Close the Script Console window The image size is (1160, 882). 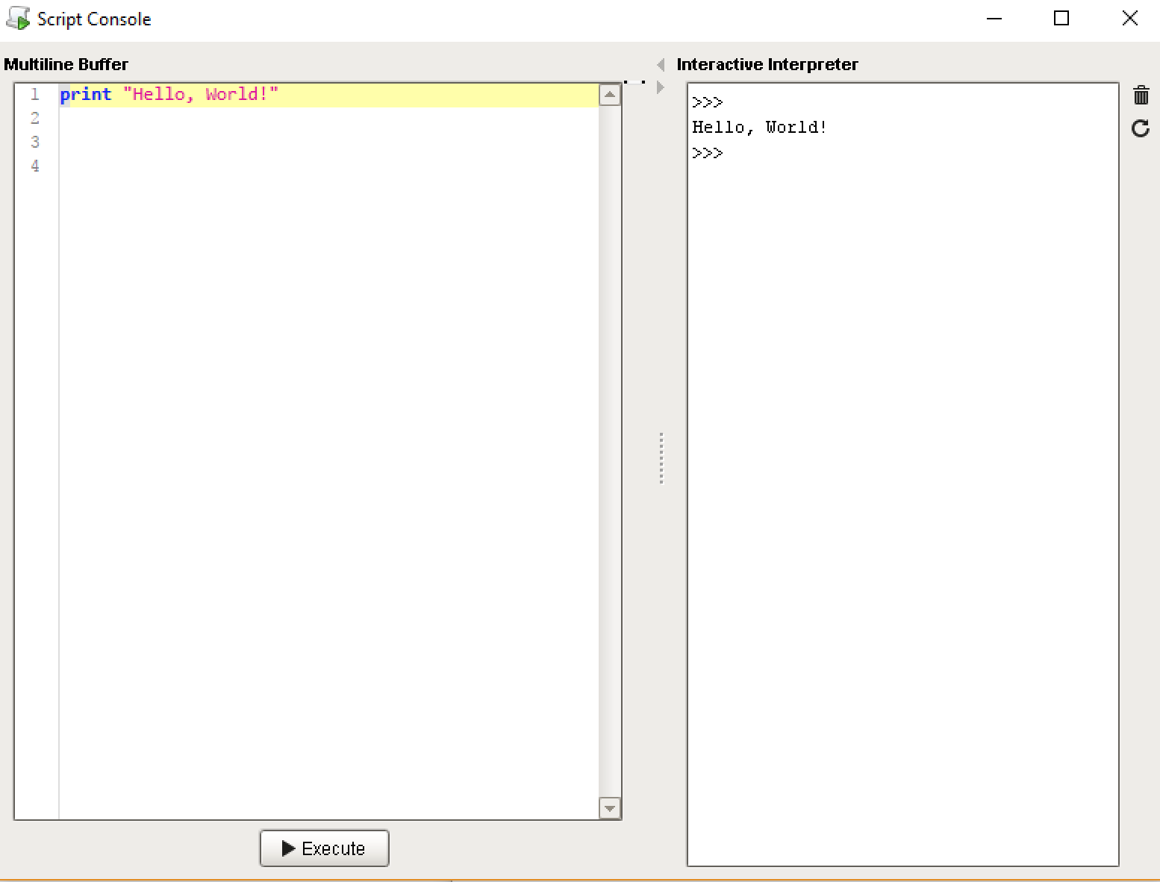point(1129,19)
